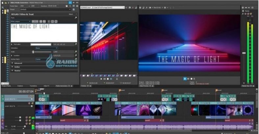This screenshot has height=134, width=259.
Task: Align title text center
Action: pos(53,21)
